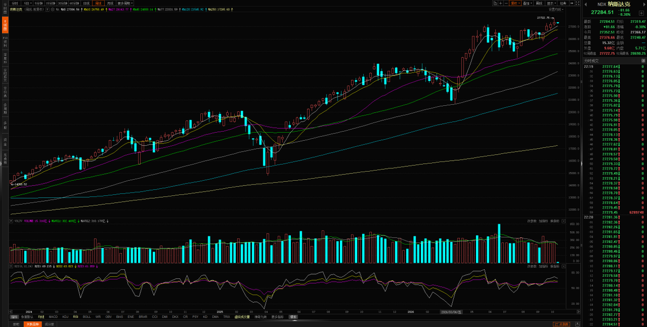Switch to 日线 daily chart
The image size is (647, 327).
coord(86,3)
